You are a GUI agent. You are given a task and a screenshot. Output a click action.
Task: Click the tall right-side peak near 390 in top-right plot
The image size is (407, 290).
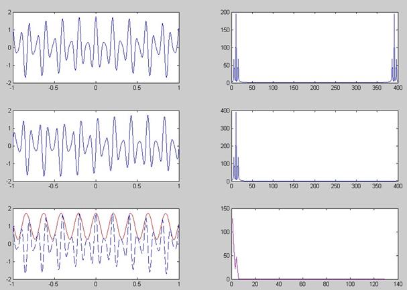click(x=394, y=47)
